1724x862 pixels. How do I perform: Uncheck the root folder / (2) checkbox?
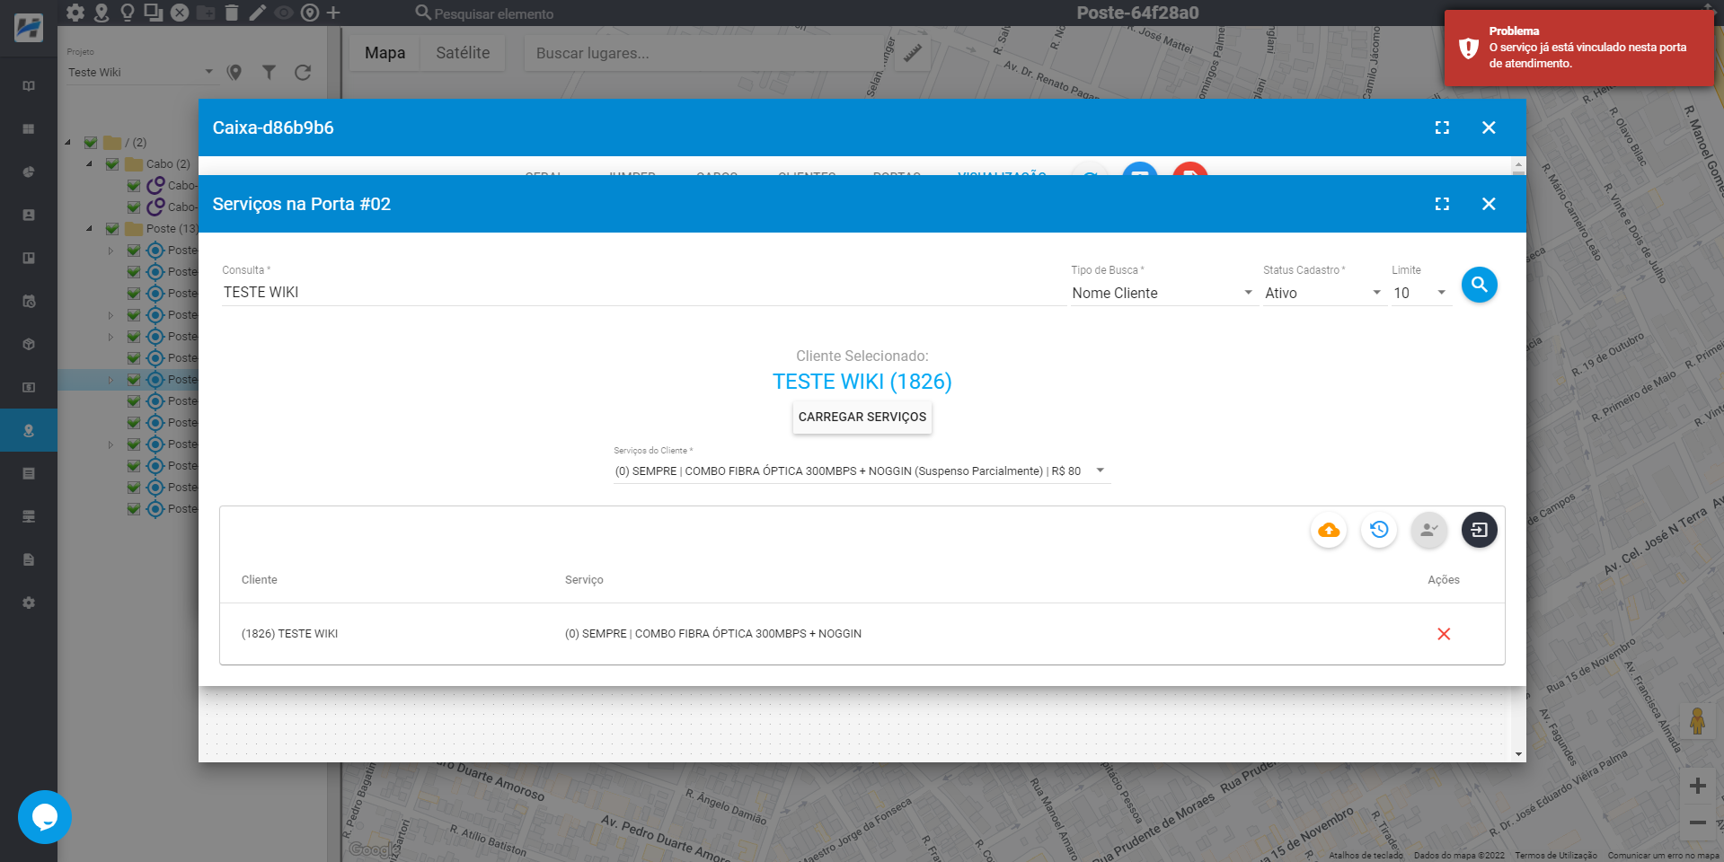pyautogui.click(x=91, y=143)
